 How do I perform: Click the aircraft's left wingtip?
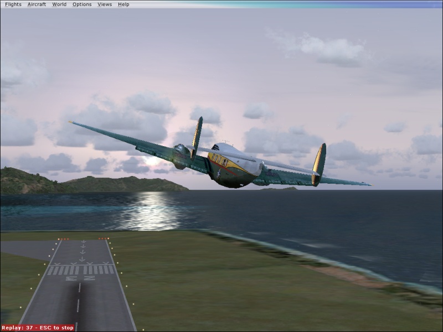(71, 122)
